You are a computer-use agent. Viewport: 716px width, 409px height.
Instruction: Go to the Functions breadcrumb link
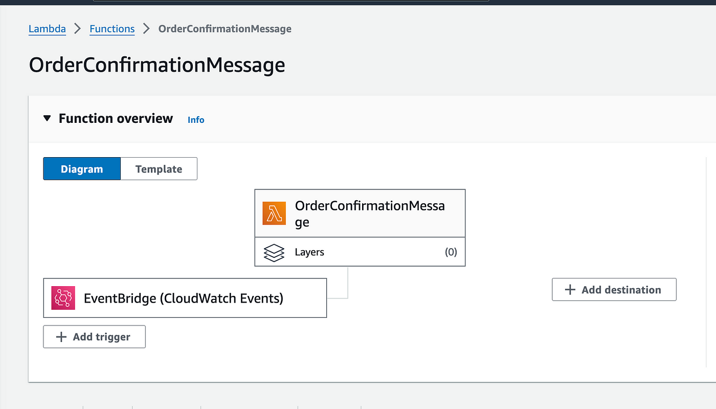(x=112, y=29)
